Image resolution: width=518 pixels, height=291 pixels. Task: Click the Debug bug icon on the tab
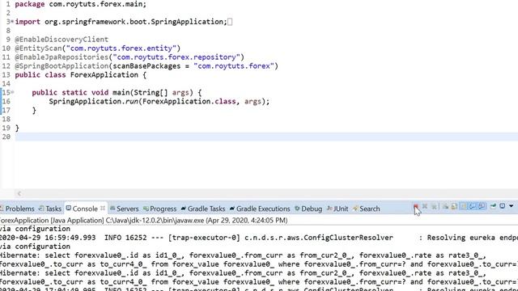pos(297,209)
